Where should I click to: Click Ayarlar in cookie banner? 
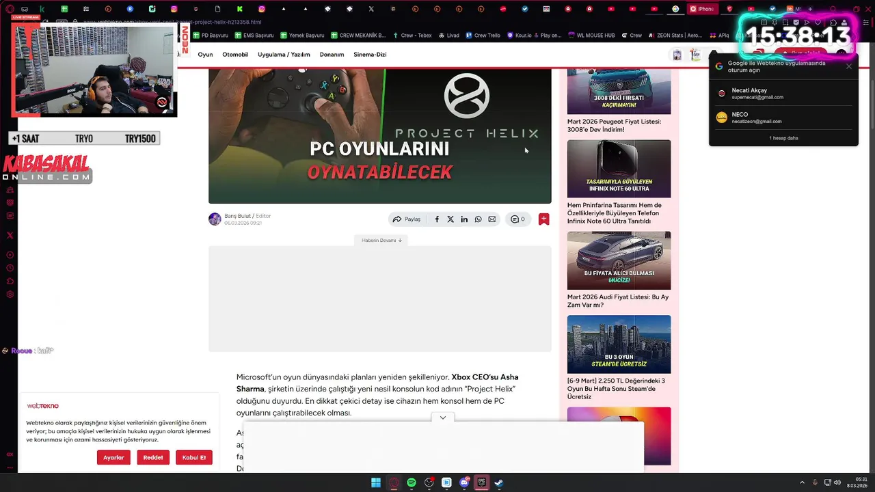pyautogui.click(x=113, y=457)
